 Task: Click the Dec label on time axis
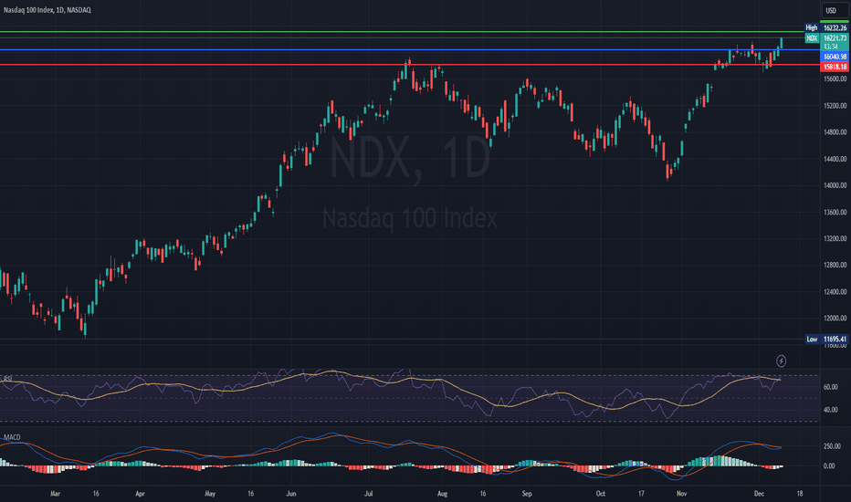point(759,494)
